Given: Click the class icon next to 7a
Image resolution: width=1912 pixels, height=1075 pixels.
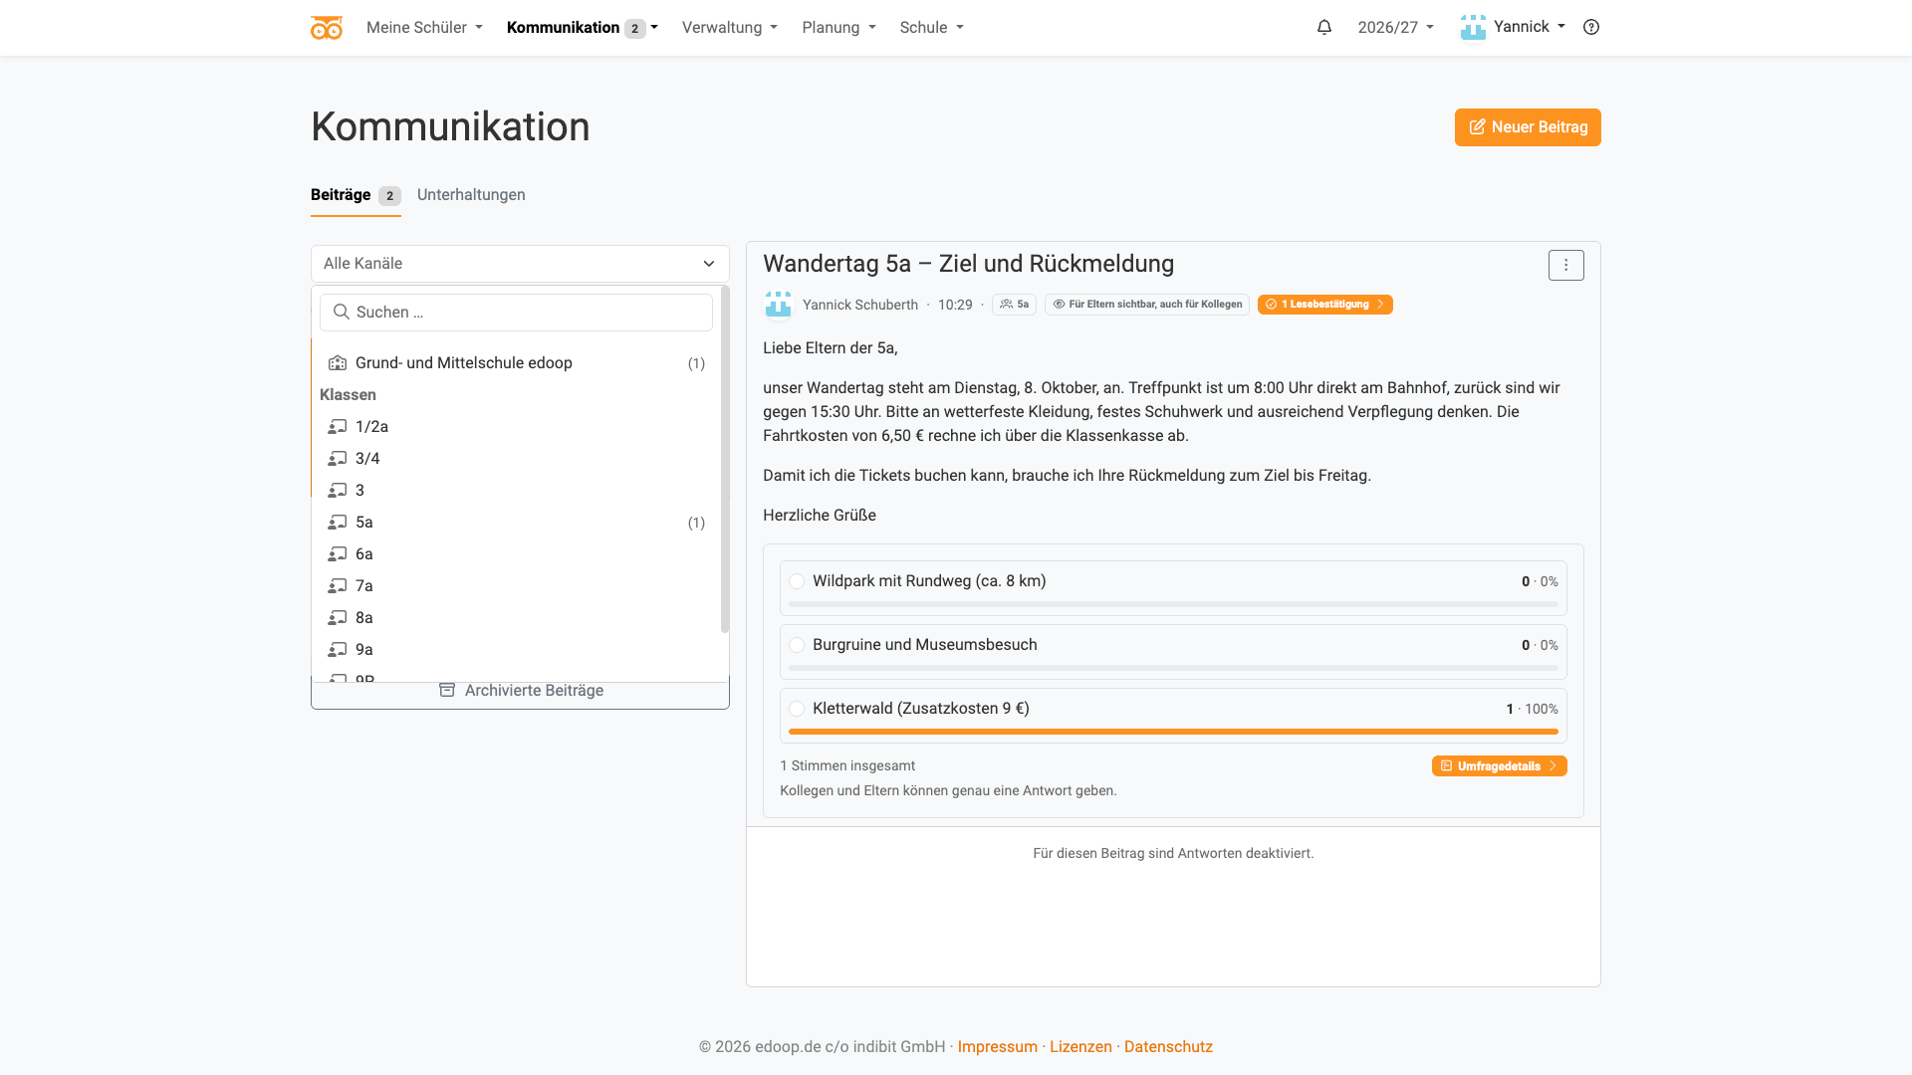Looking at the screenshot, I should point(338,586).
